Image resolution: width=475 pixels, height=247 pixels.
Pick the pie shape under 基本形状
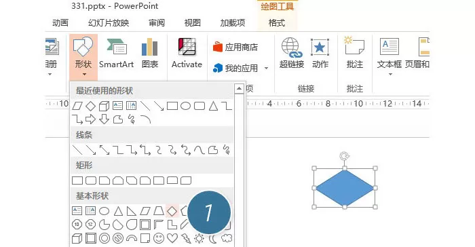point(104,225)
